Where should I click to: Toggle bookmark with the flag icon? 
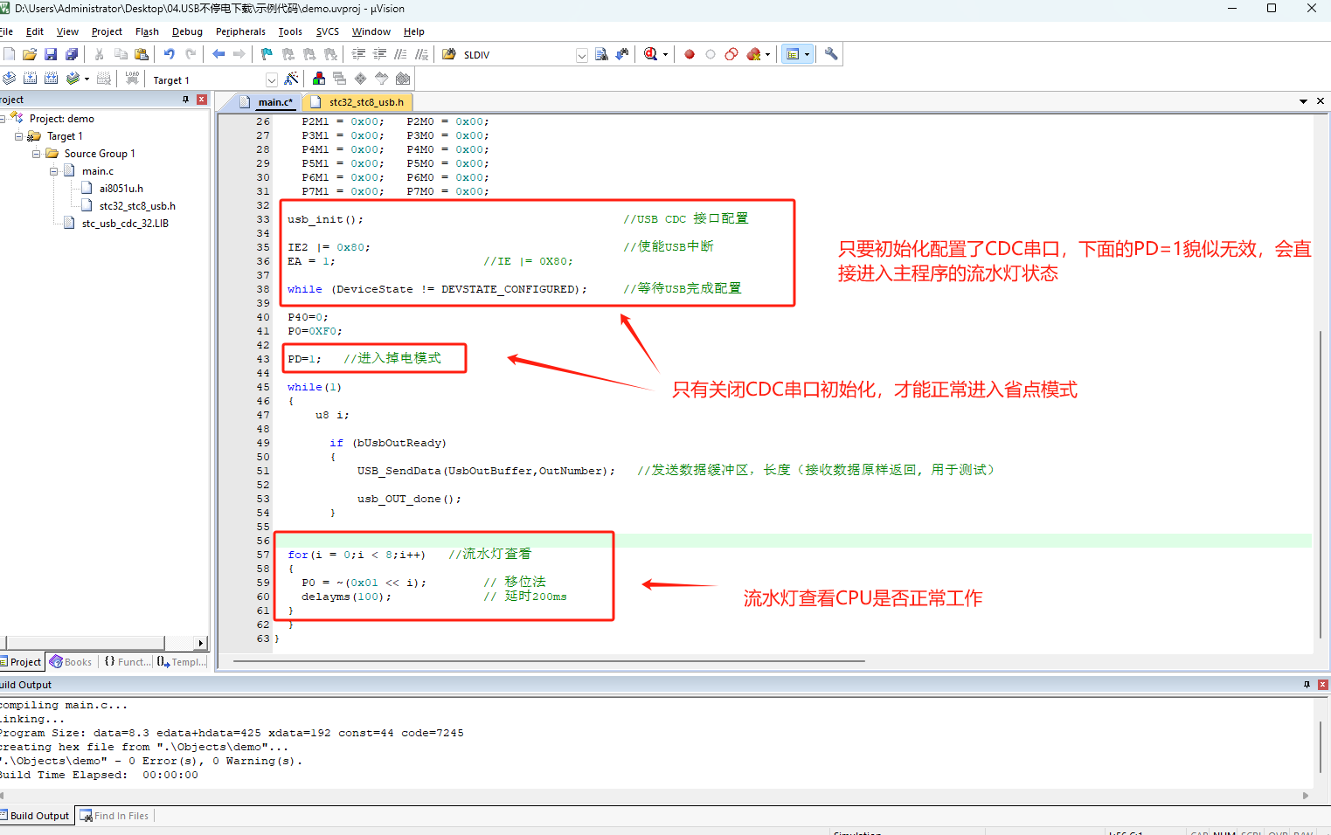267,54
